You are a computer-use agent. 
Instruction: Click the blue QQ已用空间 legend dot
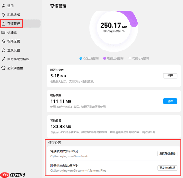81,58
